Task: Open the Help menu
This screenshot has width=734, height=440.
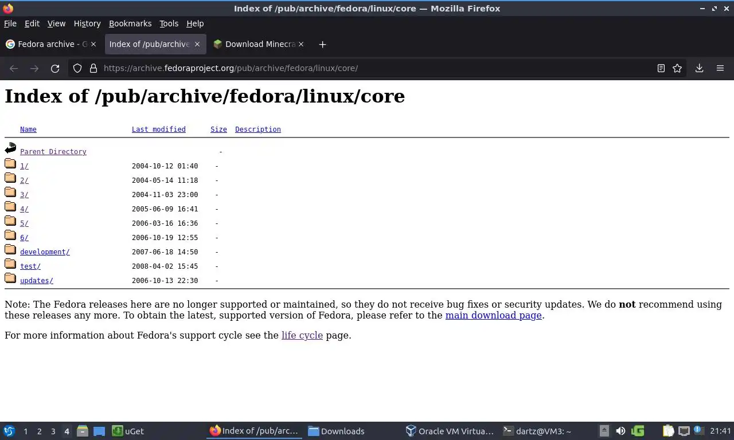Action: click(x=195, y=23)
